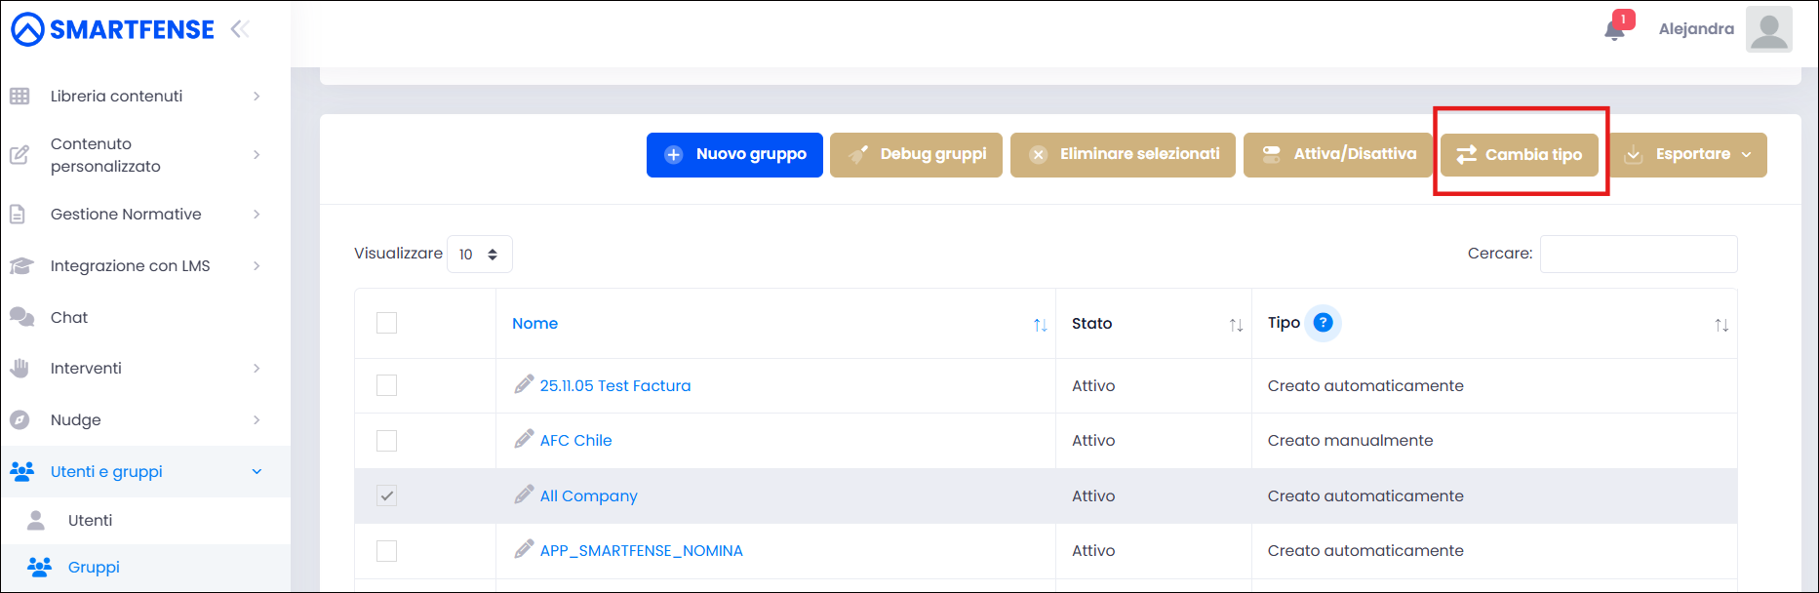The image size is (1819, 593).
Task: Click pencil icon beside APP_SMARTFENSE_NOMINA
Action: click(x=524, y=549)
